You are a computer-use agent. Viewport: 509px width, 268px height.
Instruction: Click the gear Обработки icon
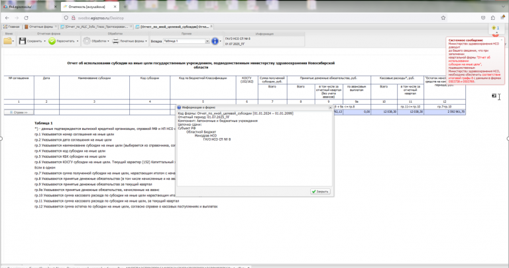click(x=87, y=41)
